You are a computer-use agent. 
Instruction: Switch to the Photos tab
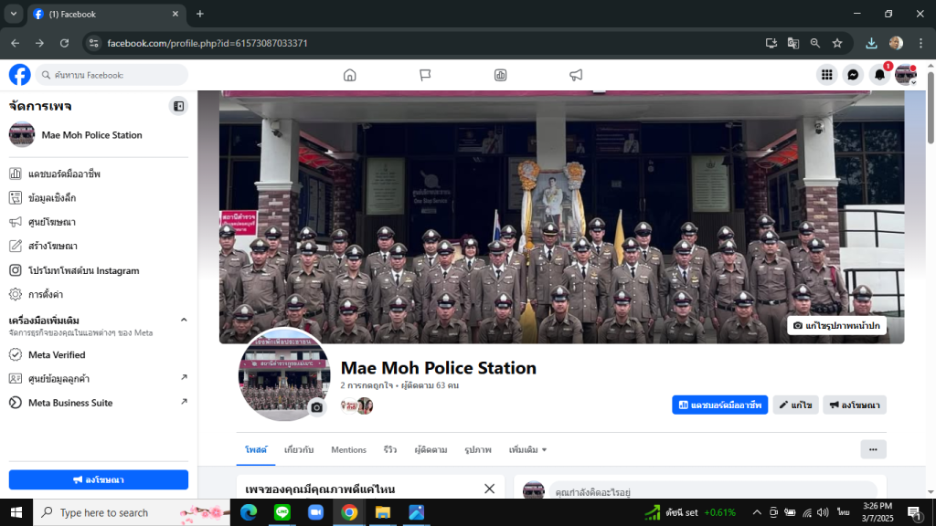(477, 449)
